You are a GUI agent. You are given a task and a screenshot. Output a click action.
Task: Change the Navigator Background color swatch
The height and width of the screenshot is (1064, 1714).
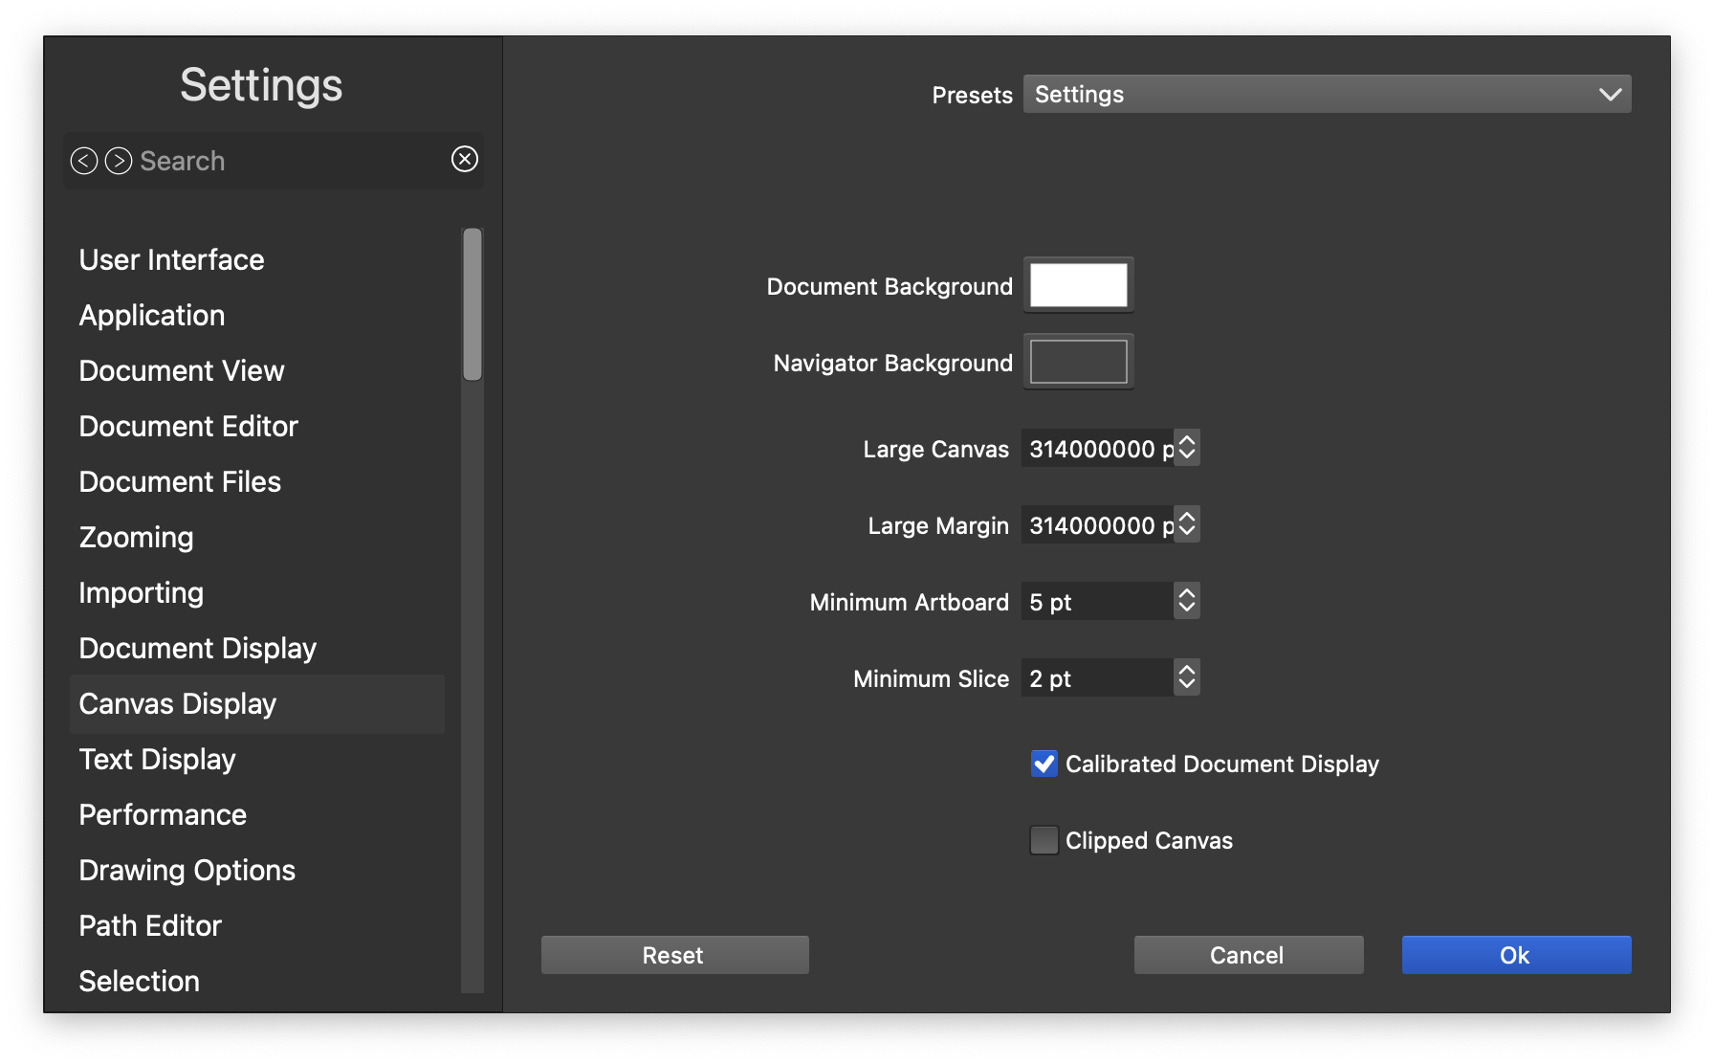[x=1078, y=362]
